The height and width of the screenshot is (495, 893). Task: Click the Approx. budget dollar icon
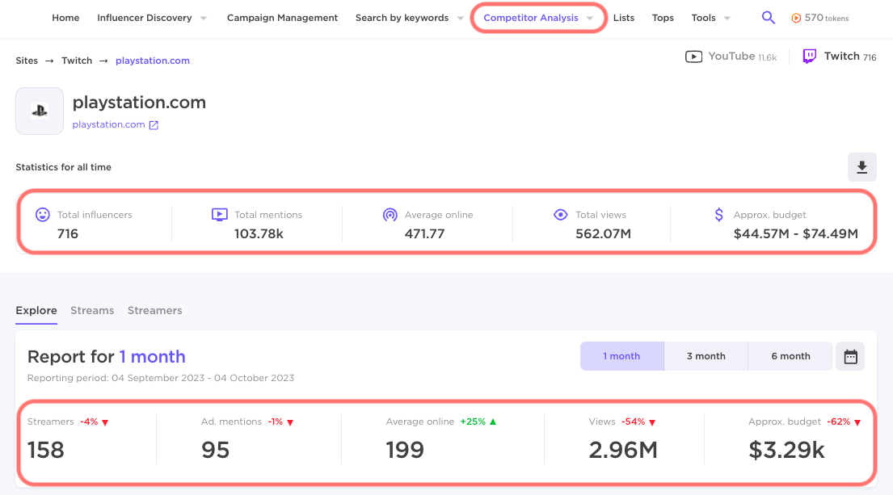[719, 215]
